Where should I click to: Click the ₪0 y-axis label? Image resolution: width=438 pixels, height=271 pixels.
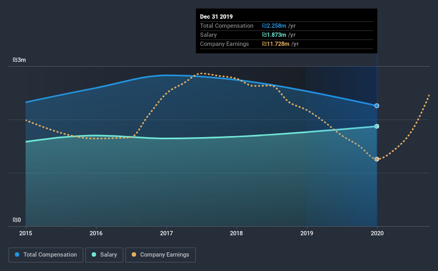(17, 220)
